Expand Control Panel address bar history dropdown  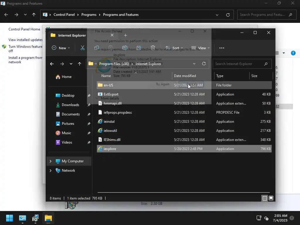217,15
